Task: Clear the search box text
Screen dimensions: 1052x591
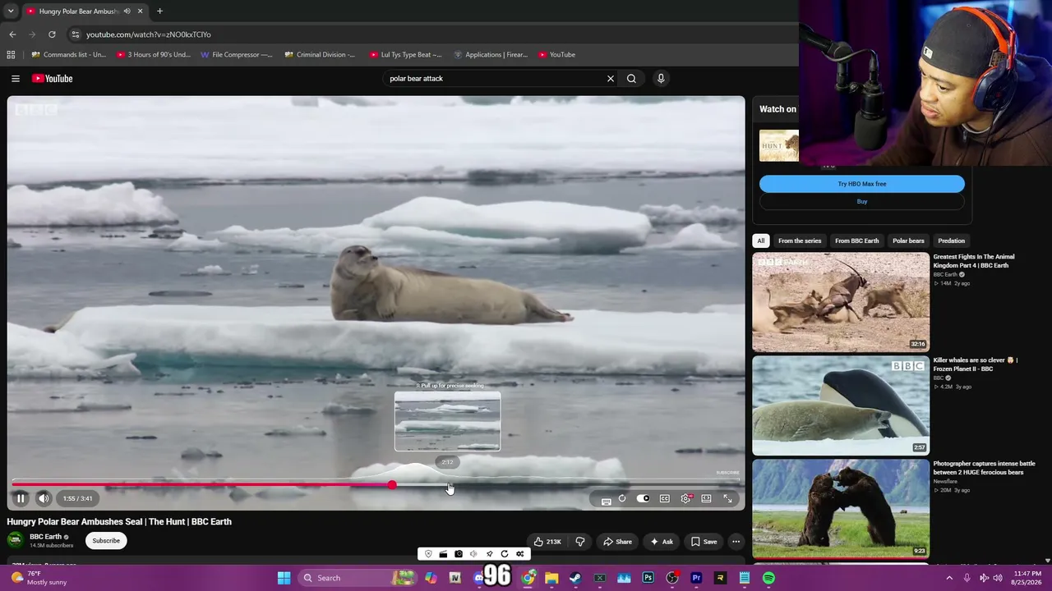Action: point(611,79)
